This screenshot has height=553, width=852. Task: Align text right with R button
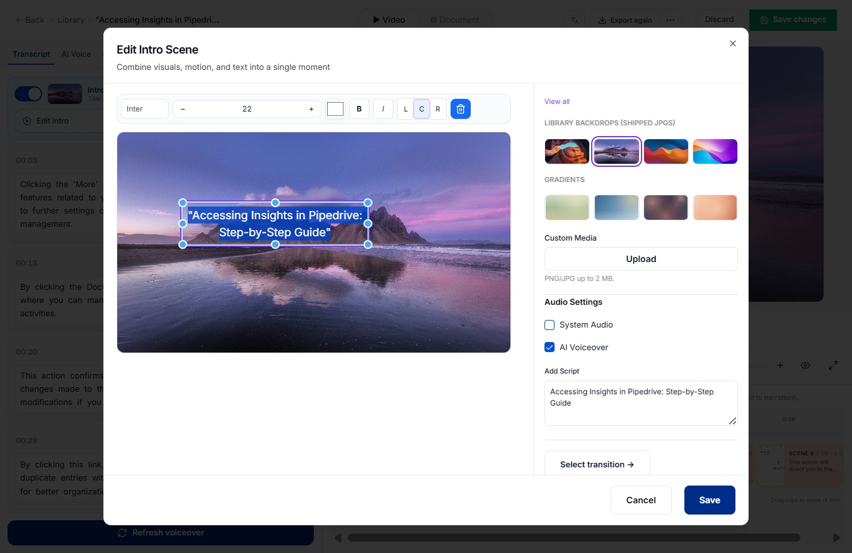[438, 109]
